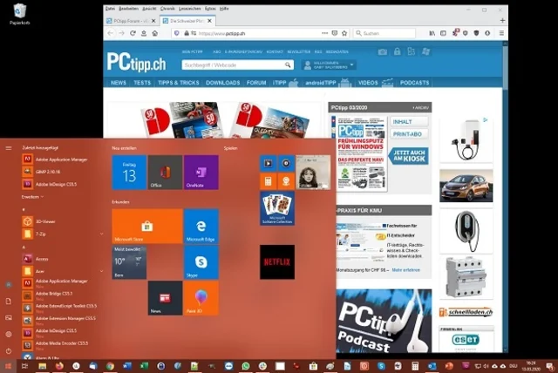Open Firefox Chronik menu
This screenshot has width=558, height=373.
[167, 9]
